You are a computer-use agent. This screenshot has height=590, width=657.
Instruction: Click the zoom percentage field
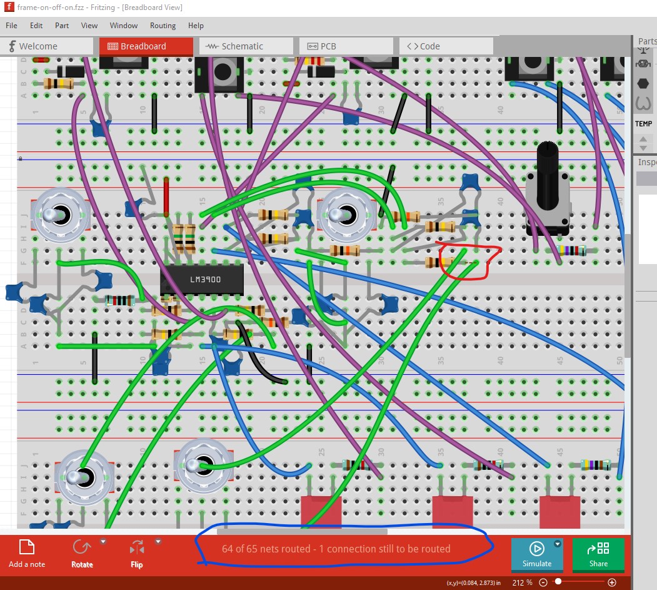522,582
